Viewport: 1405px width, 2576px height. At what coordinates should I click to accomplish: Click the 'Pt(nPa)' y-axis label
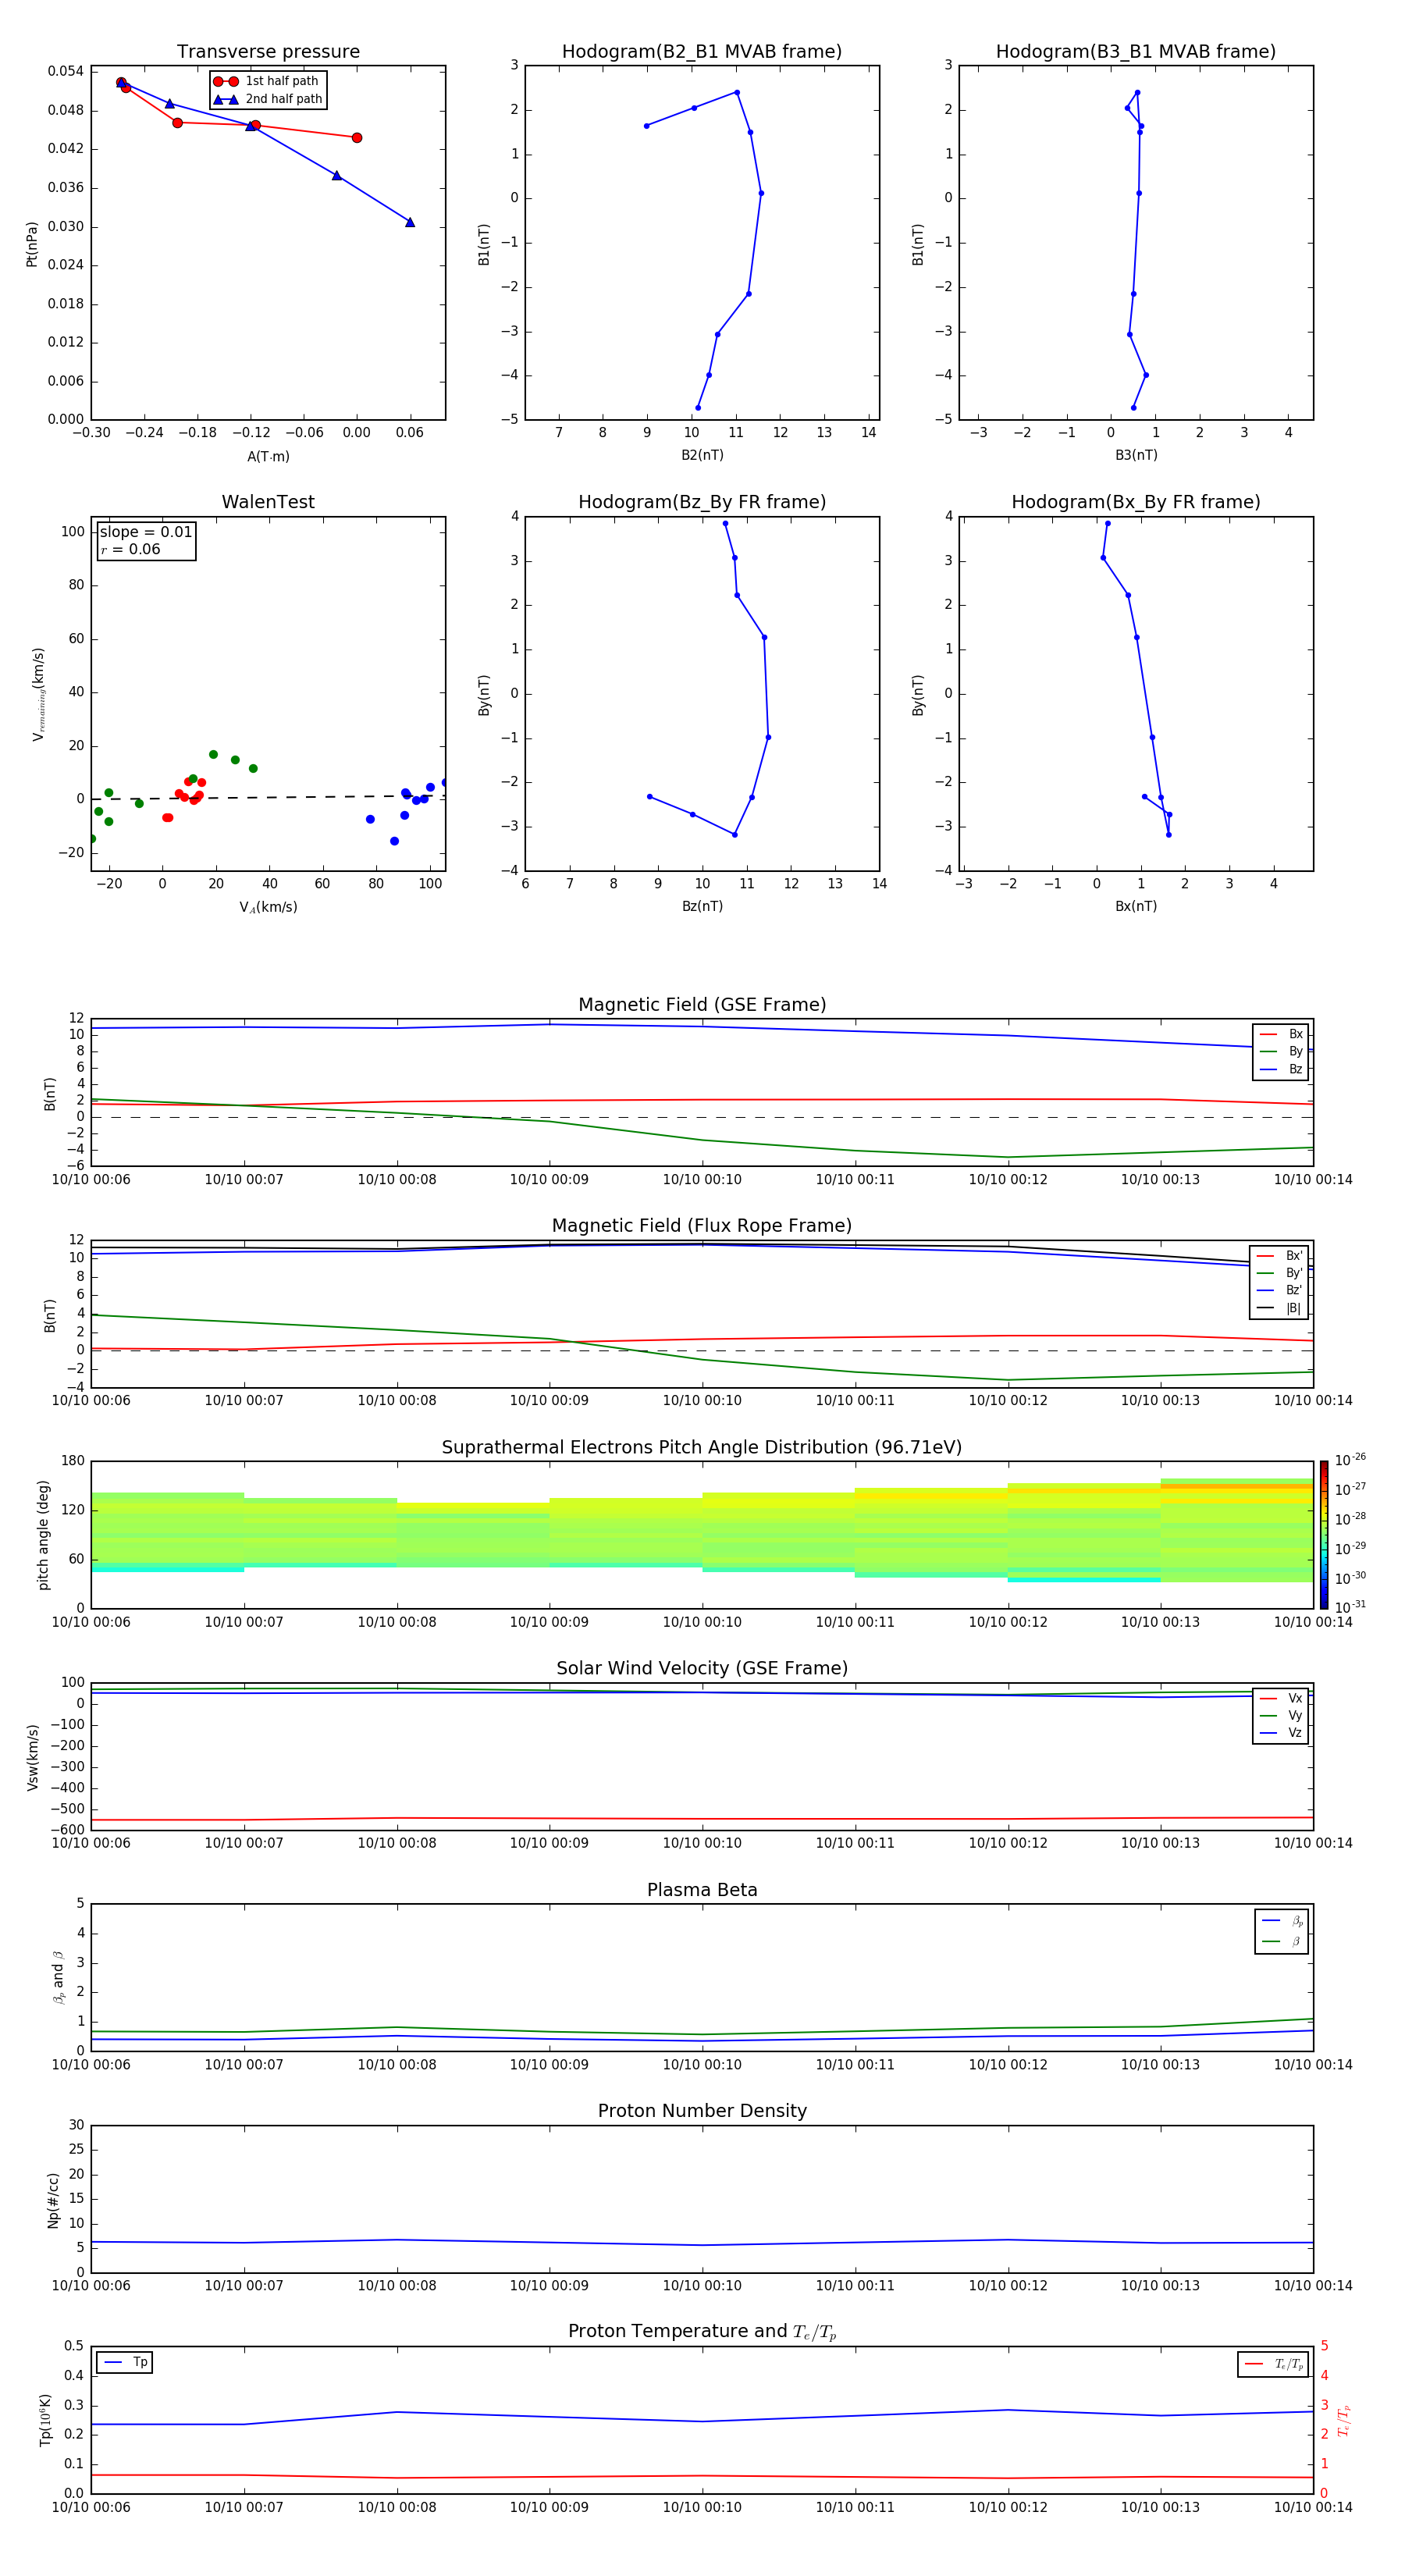32,243
